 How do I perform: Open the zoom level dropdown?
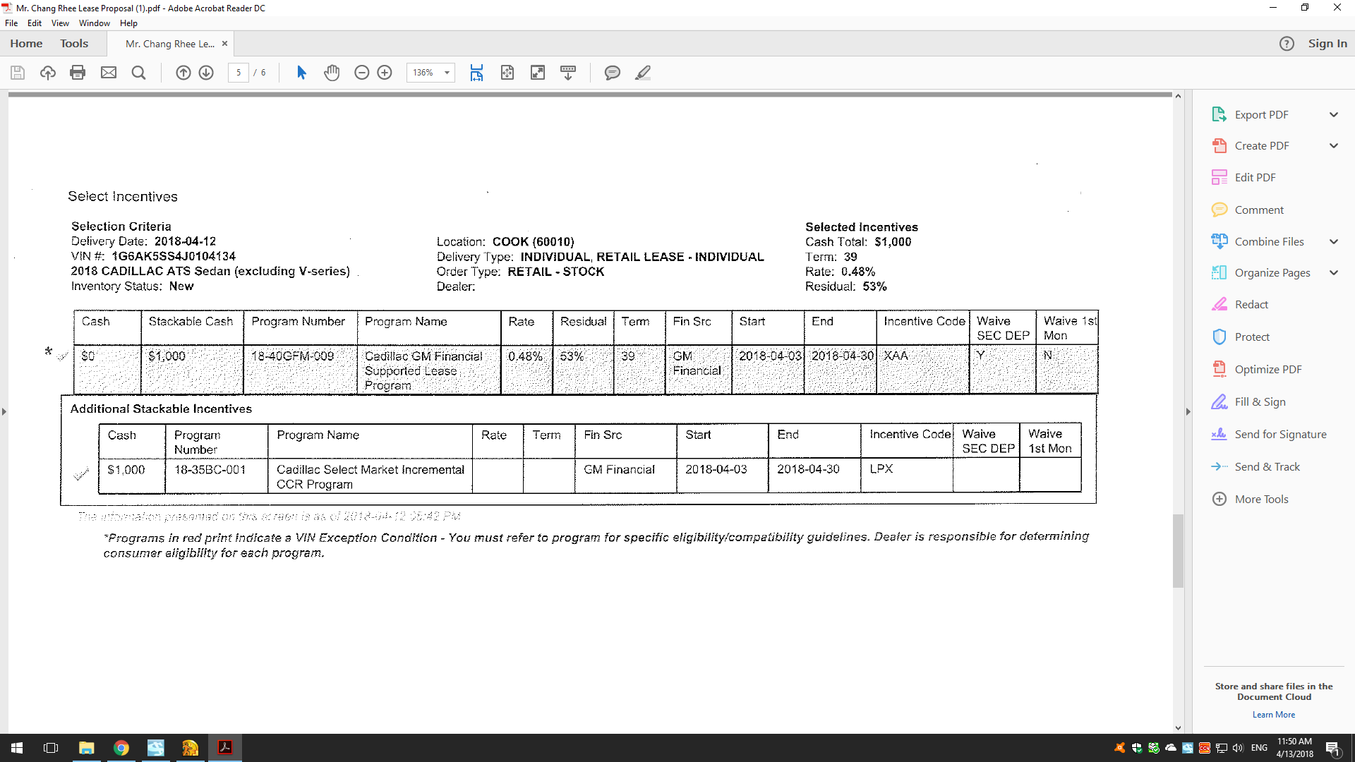click(447, 73)
